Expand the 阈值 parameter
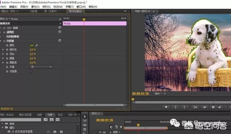Image resolution: width=231 pixels, height=134 pixels. click(x=3, y=58)
